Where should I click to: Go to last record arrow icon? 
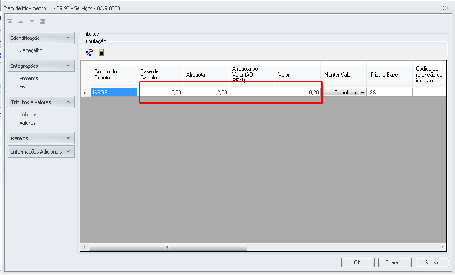[43, 21]
